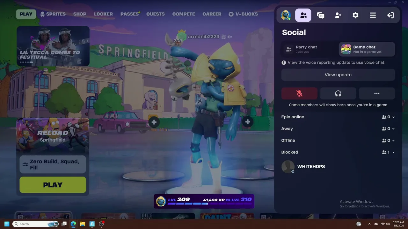Open the headphones audio output options
The width and height of the screenshot is (408, 229).
click(338, 94)
